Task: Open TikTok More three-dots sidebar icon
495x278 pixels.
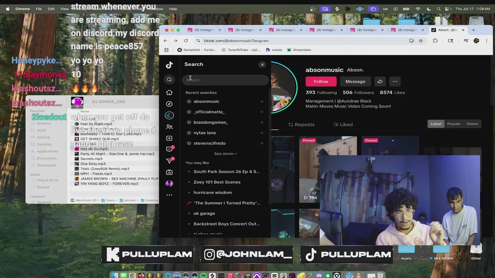Action: (x=169, y=195)
